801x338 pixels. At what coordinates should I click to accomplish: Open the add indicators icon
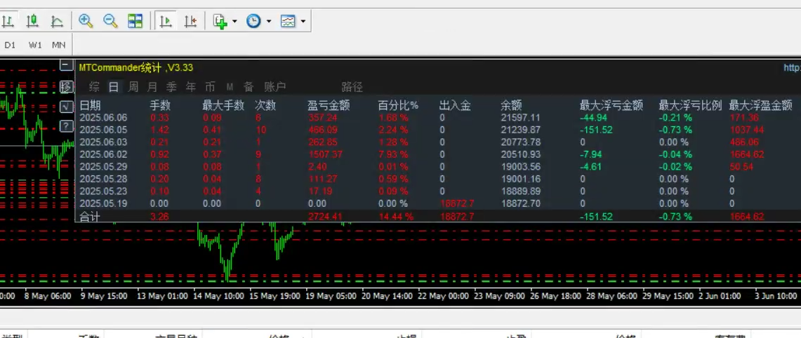pos(220,21)
